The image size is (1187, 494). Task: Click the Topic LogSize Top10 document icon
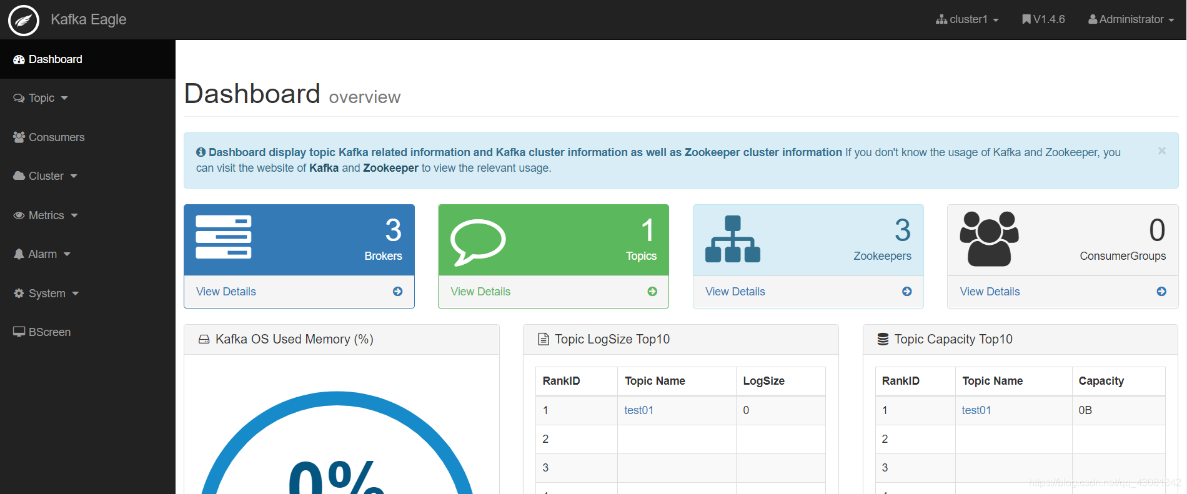(x=544, y=339)
